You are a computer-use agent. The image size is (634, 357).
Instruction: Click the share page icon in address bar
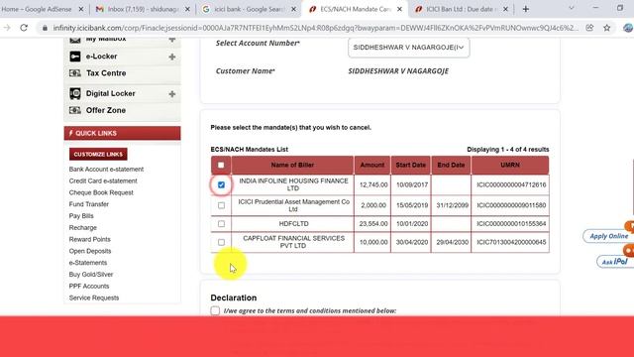(590, 28)
